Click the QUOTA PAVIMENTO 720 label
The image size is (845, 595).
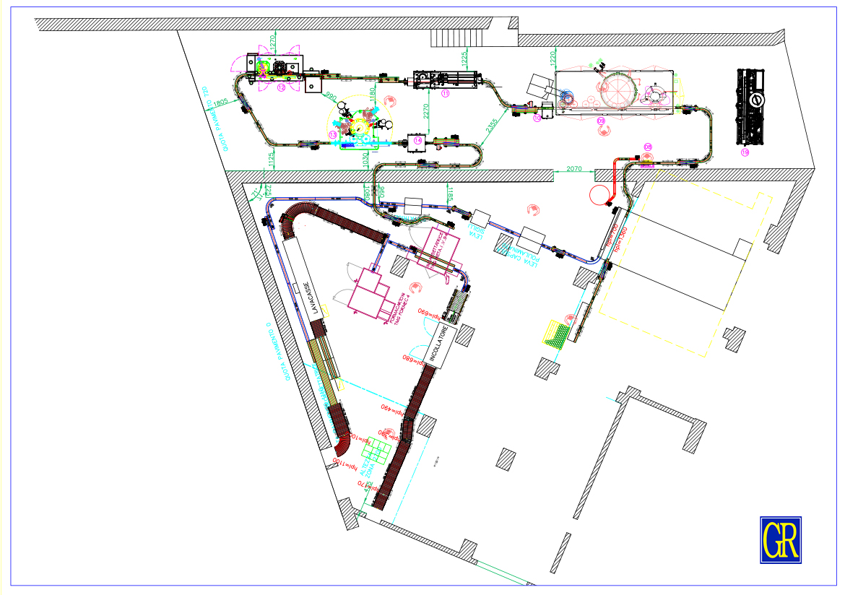214,118
